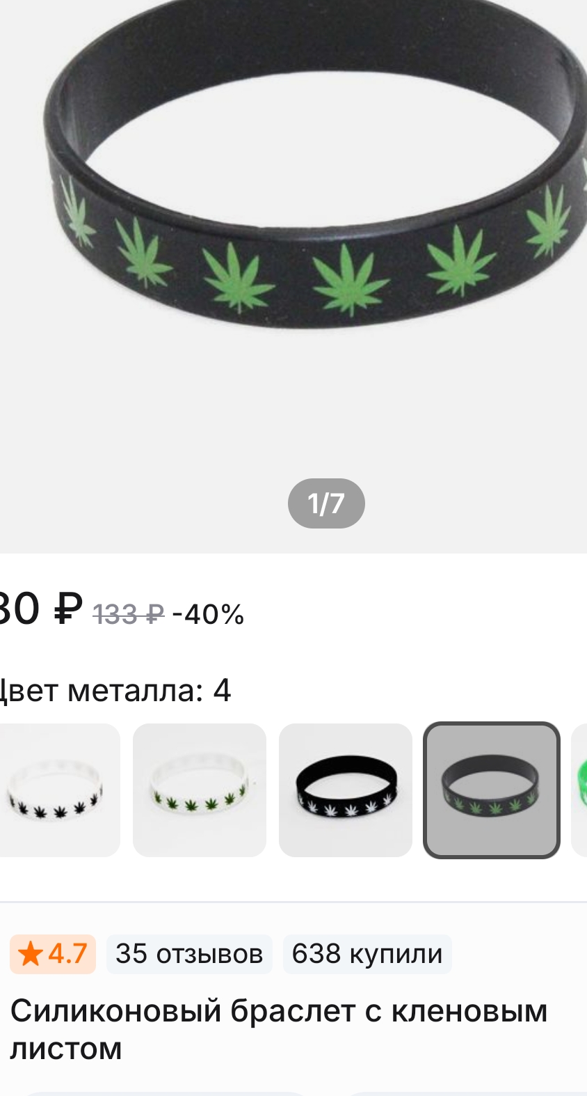Open the 4.7 rating badge
The image size is (587, 1096).
53,953
